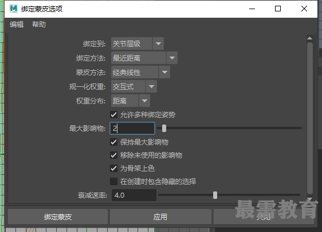Click the 衰减速率 value field showing 4.0
This screenshot has width=322, height=232.
[134, 195]
